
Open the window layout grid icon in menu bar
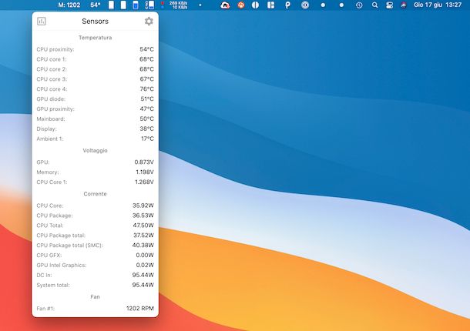coord(271,5)
